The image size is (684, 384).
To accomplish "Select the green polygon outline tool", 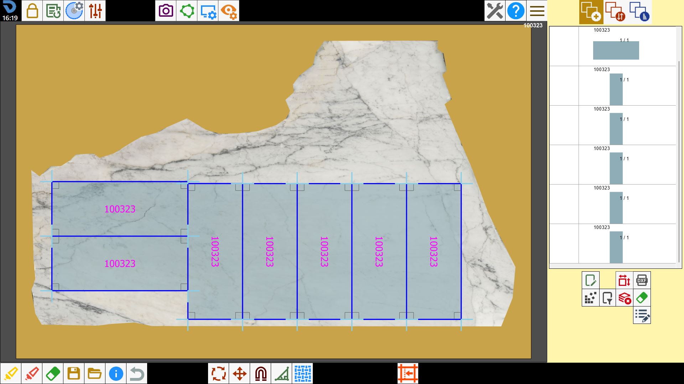I will point(187,11).
